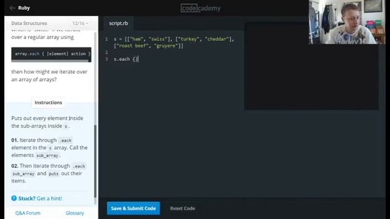This screenshot has height=219, width=390.
Task: Expand the 12/16 lesson progress dropdown
Action: tap(80, 23)
